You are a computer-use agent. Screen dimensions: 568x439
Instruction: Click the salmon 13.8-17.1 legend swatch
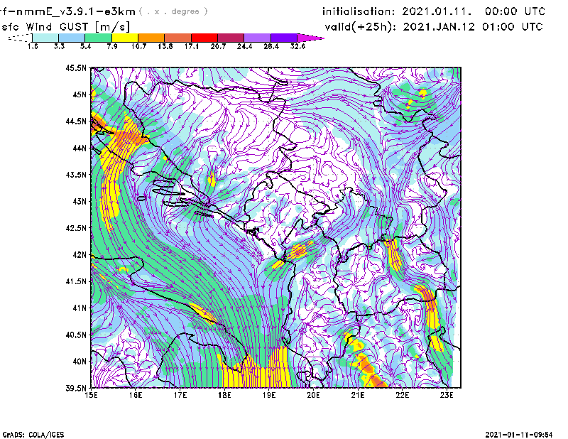178,38
